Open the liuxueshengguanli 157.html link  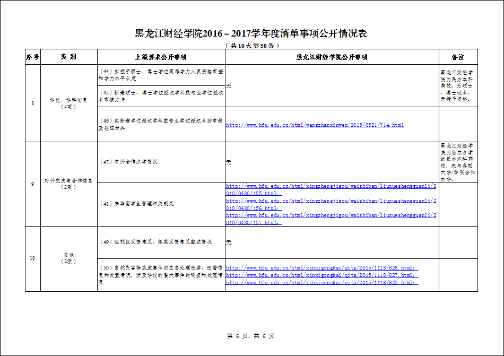point(331,219)
